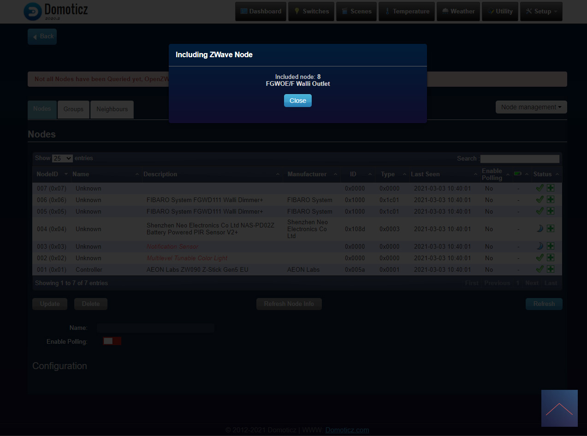The image size is (587, 436).
Task: Select table page number 1
Action: 518,283
